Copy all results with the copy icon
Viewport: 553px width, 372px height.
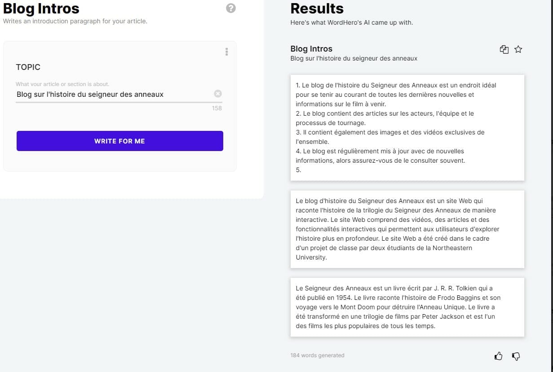tap(504, 50)
